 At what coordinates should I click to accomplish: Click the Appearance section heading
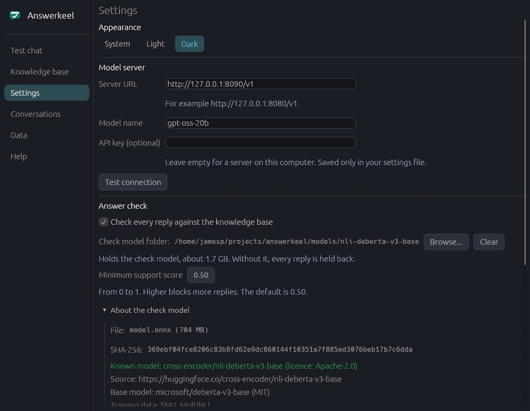click(x=120, y=27)
